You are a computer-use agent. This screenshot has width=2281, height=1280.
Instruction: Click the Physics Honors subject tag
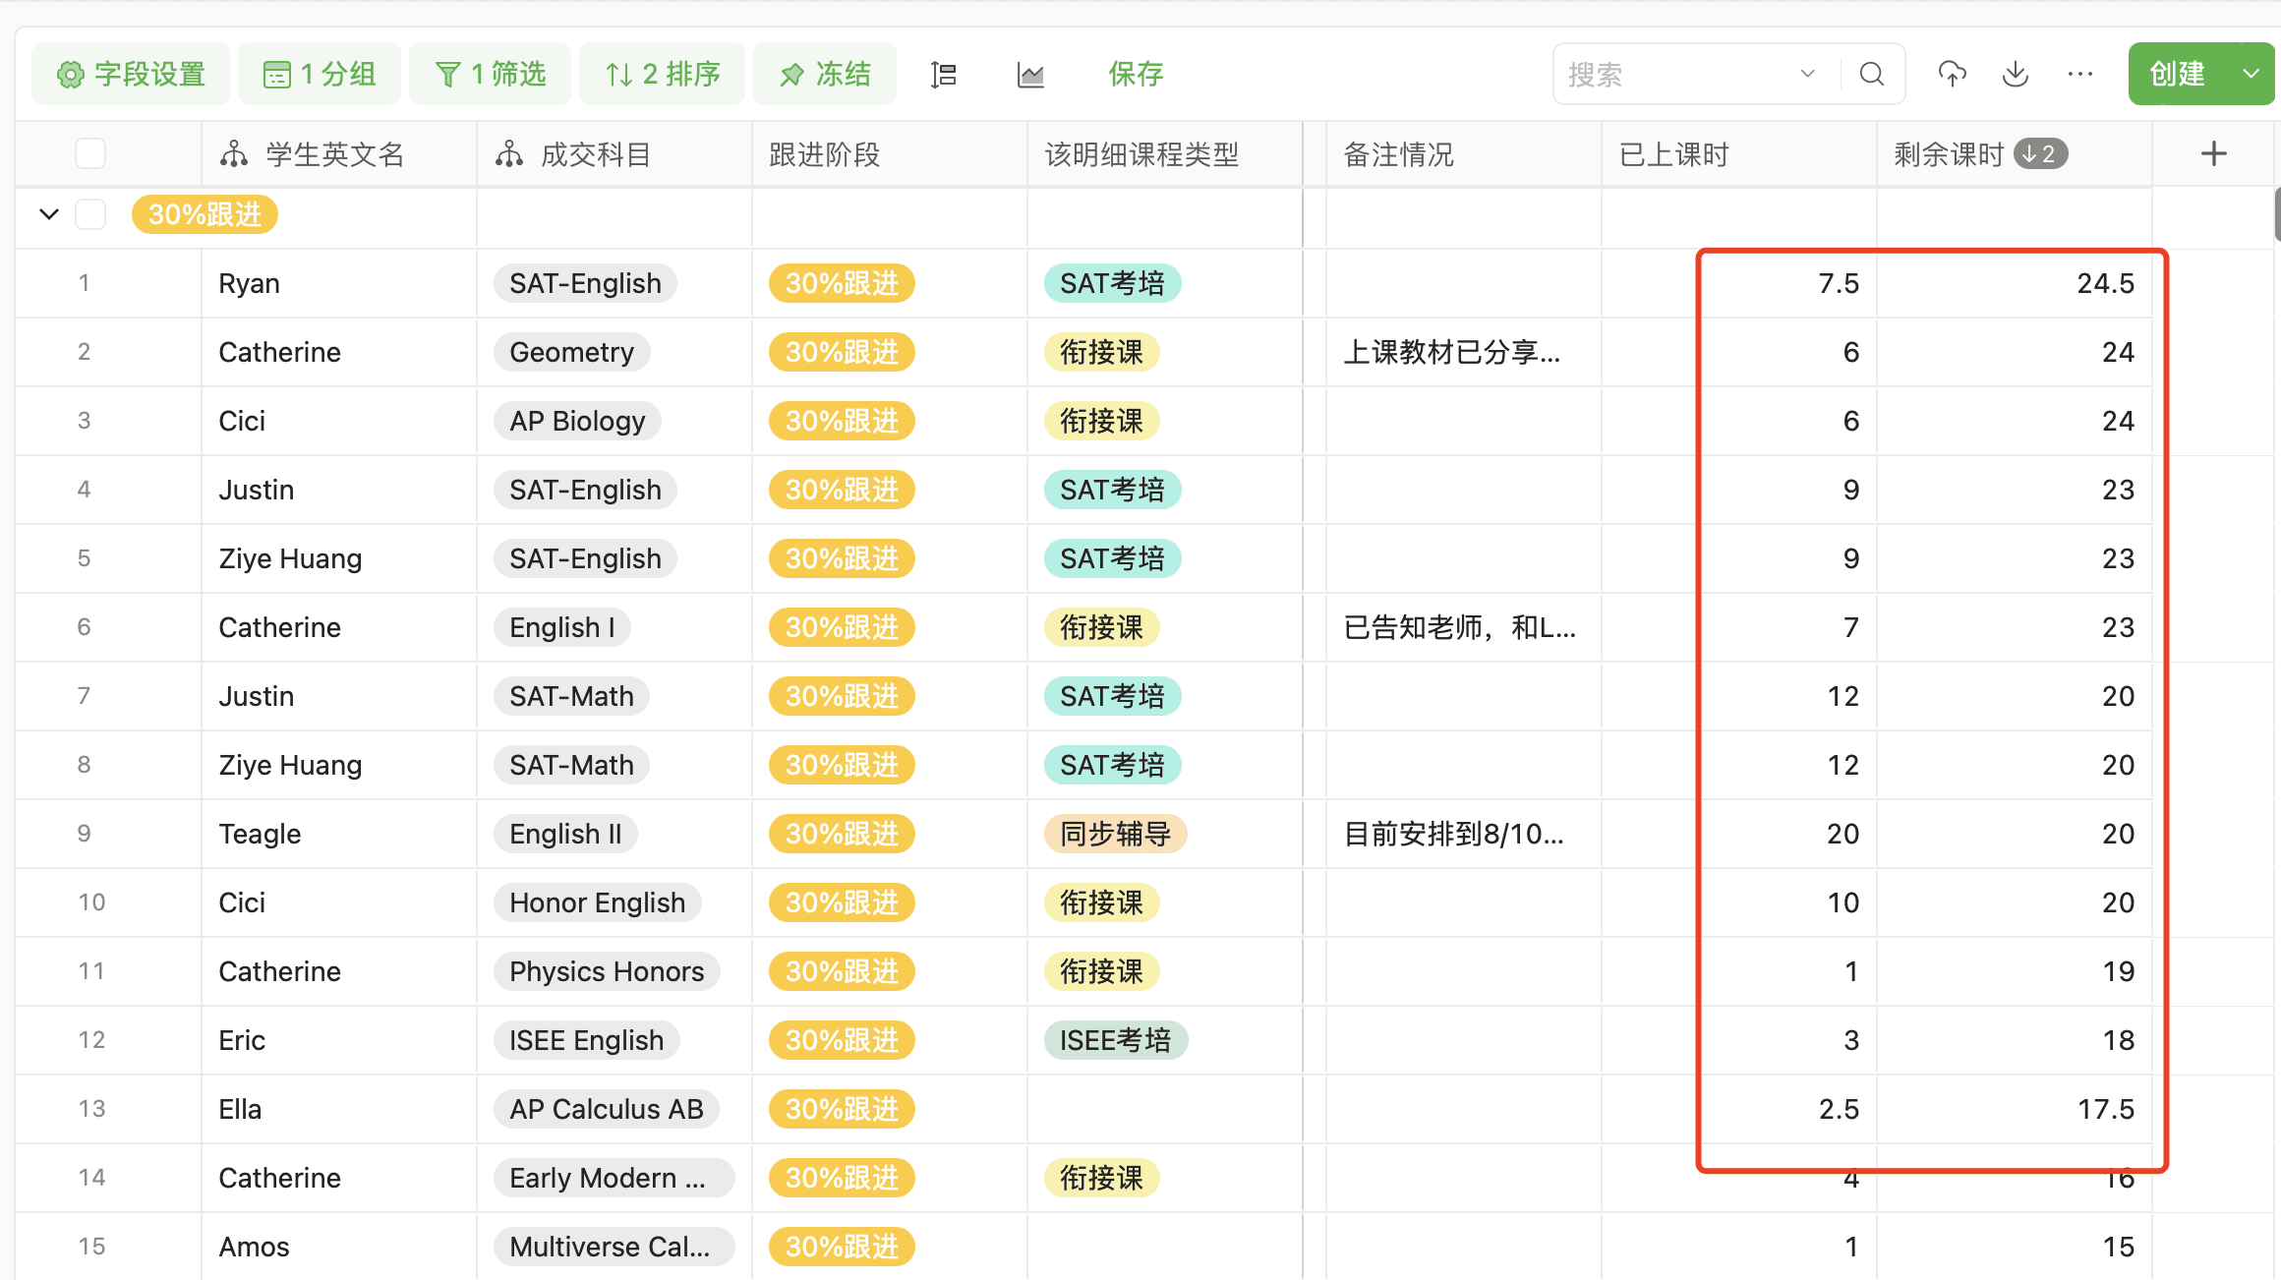607,971
